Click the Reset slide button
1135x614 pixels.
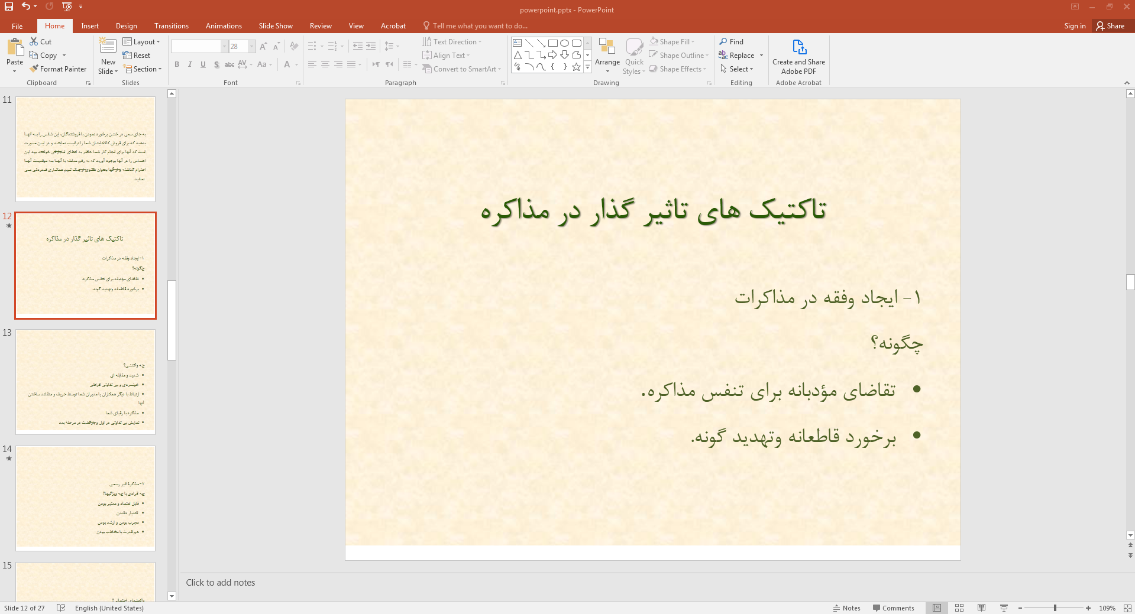pyautogui.click(x=137, y=56)
